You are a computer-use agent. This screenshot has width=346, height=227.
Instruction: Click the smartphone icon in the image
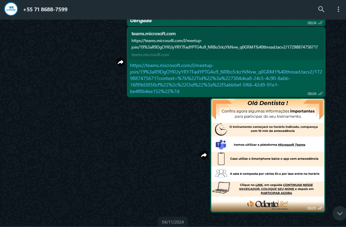pos(221,159)
